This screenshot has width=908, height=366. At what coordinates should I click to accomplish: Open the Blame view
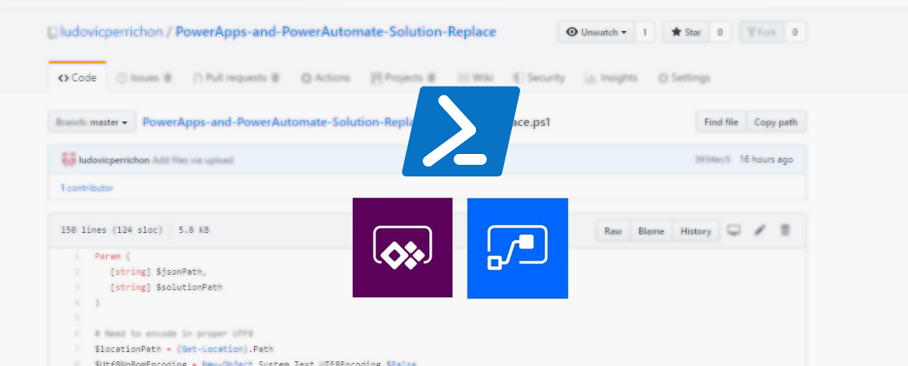(x=652, y=231)
